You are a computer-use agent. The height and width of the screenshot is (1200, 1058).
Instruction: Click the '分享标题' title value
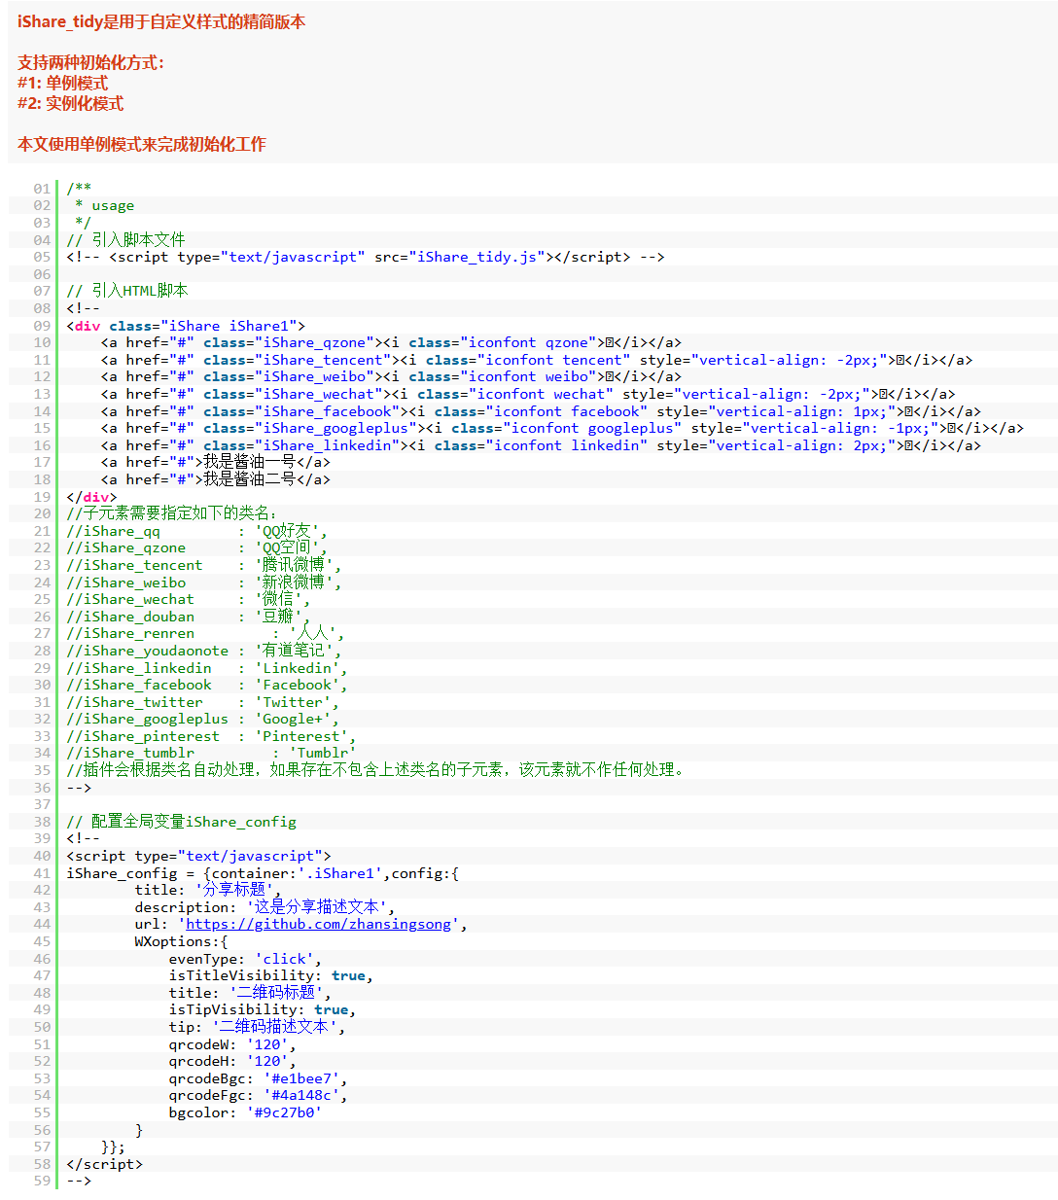tap(234, 890)
